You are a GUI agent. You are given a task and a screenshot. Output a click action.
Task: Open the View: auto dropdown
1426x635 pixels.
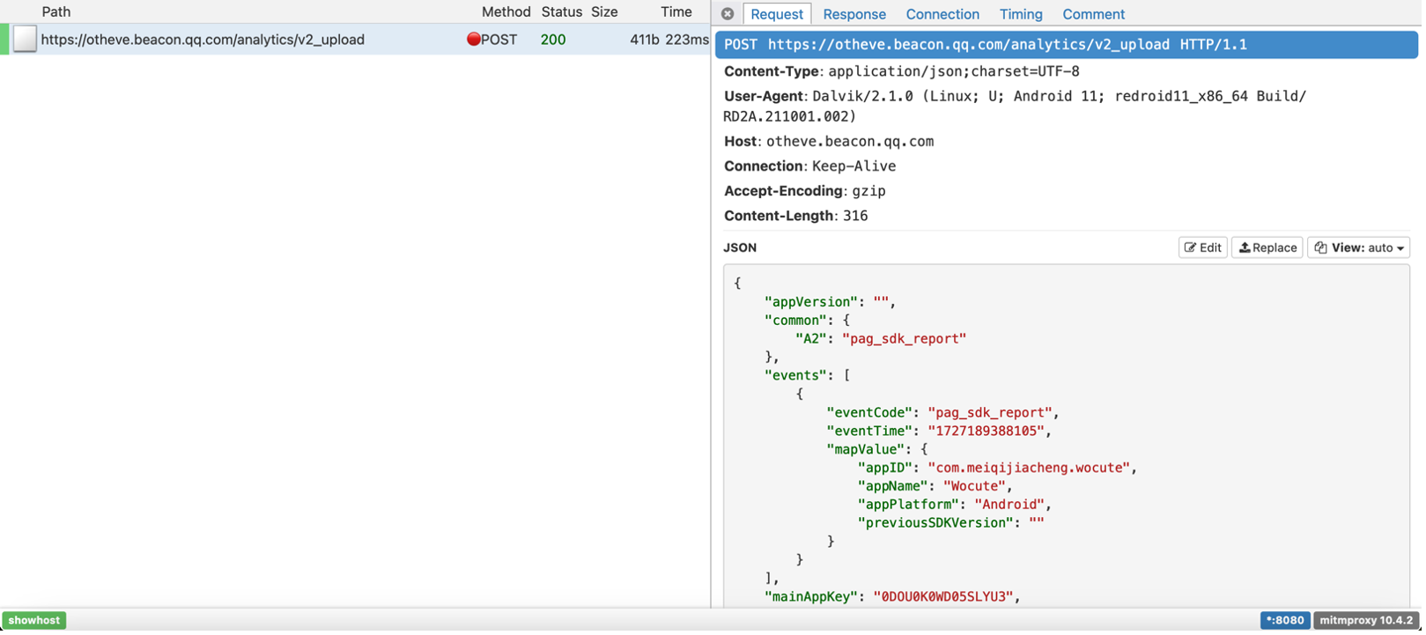(x=1358, y=247)
